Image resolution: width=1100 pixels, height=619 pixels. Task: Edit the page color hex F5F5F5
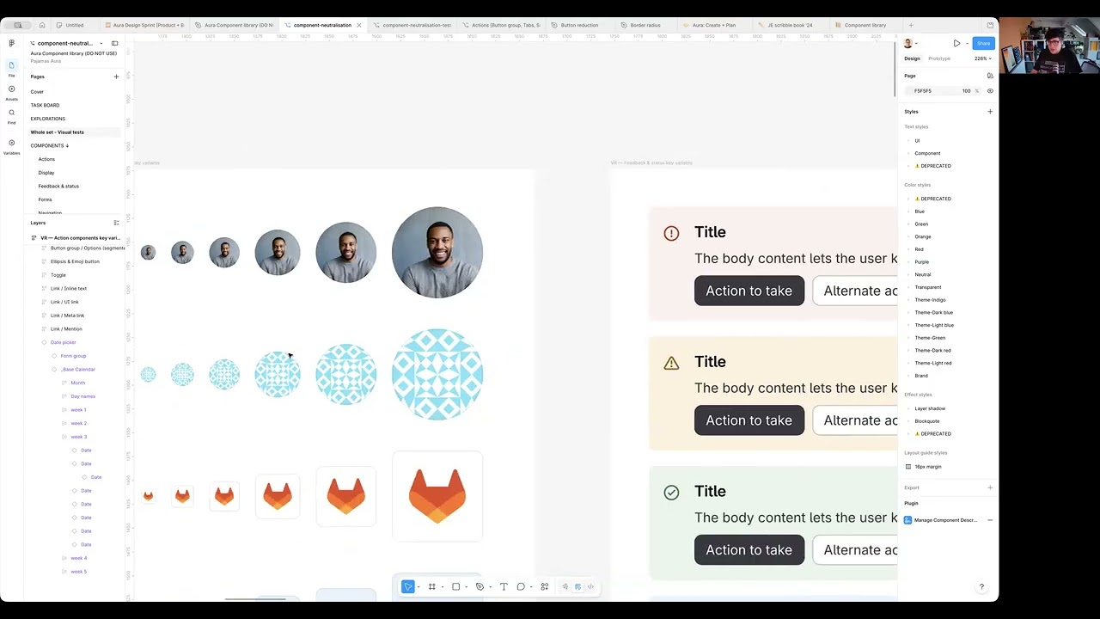(923, 90)
